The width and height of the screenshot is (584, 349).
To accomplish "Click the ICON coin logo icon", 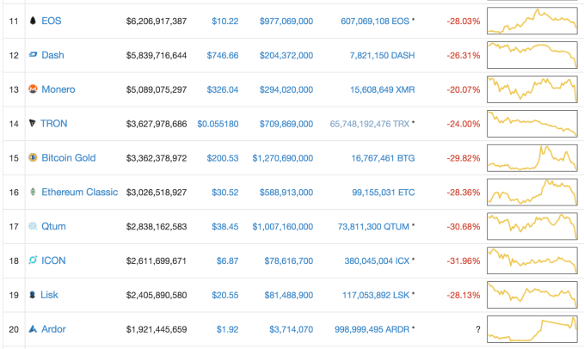I will [33, 260].
